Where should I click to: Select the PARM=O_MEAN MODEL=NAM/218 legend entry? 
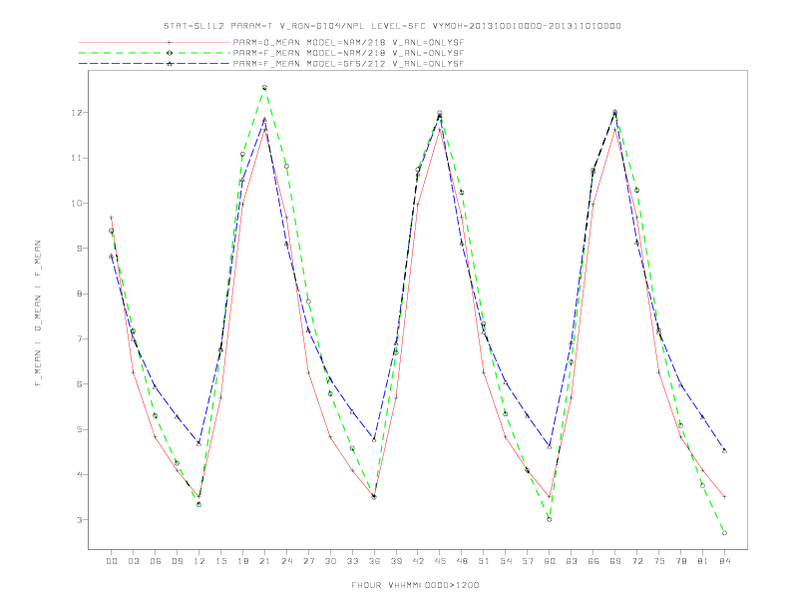coord(348,42)
